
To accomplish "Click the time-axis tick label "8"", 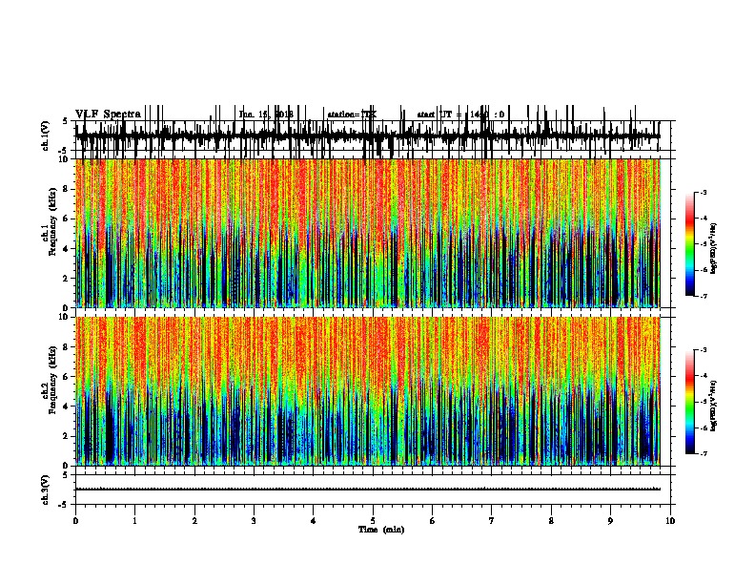I will coord(551,521).
